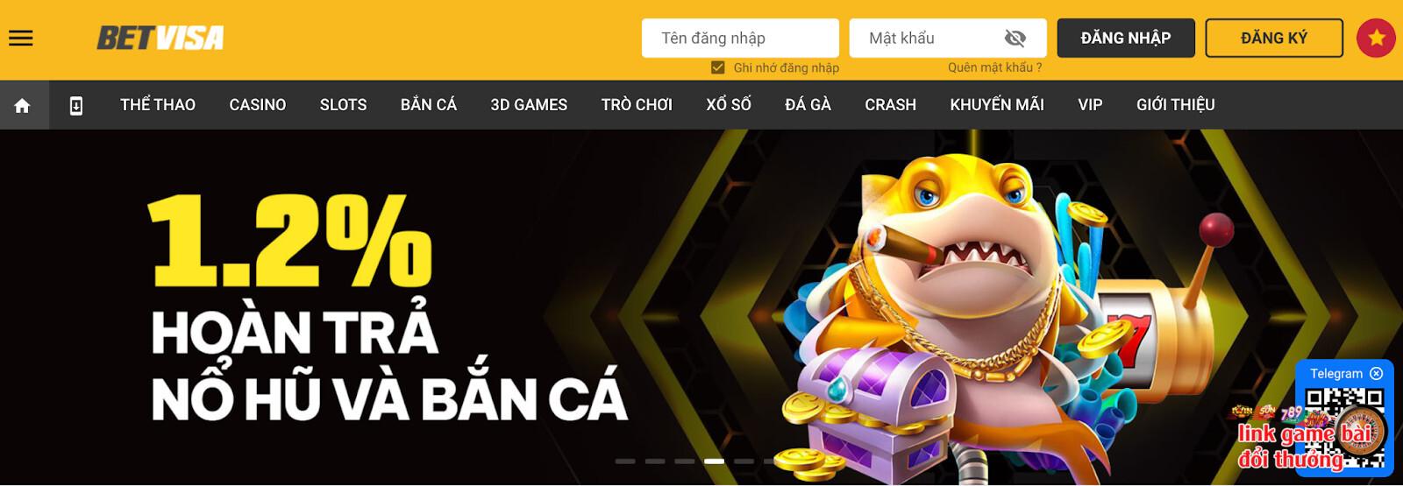
Task: Focus the Tên đăng nhập field
Action: click(740, 39)
